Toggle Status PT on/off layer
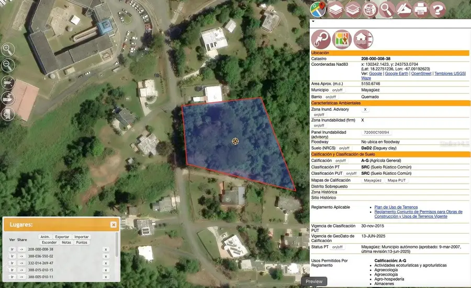The image size is (471, 288). click(338, 247)
